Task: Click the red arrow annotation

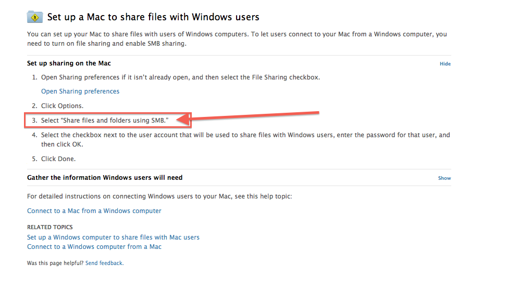Action: point(248,117)
